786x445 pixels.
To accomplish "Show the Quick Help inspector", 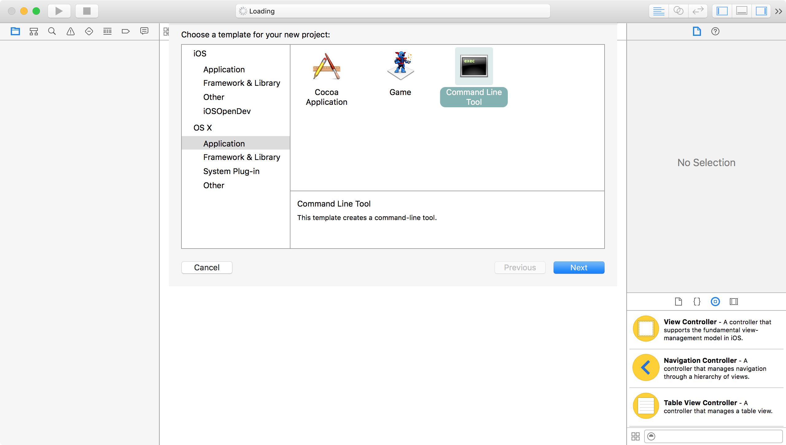I will tap(715, 31).
